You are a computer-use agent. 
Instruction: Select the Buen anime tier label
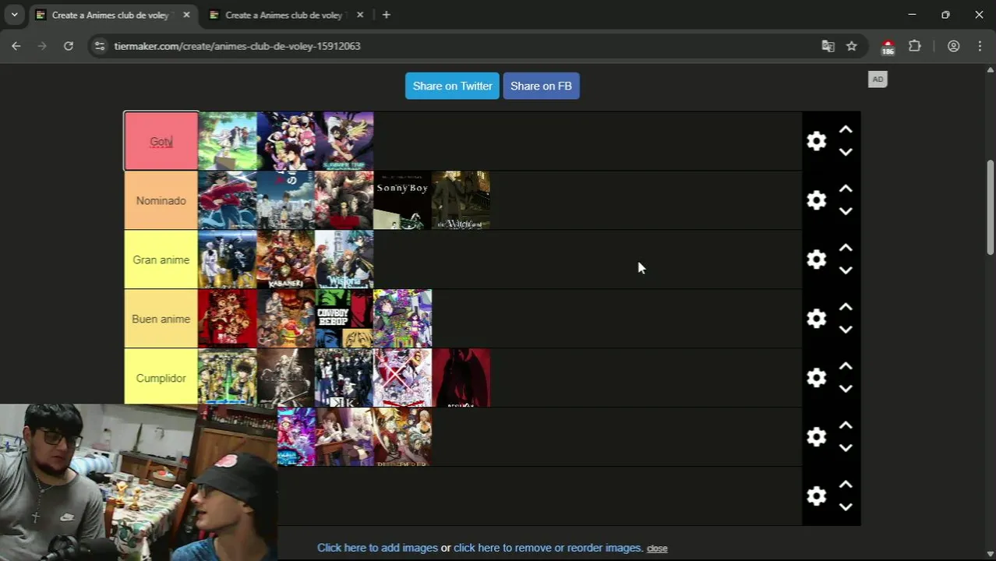[161, 319]
